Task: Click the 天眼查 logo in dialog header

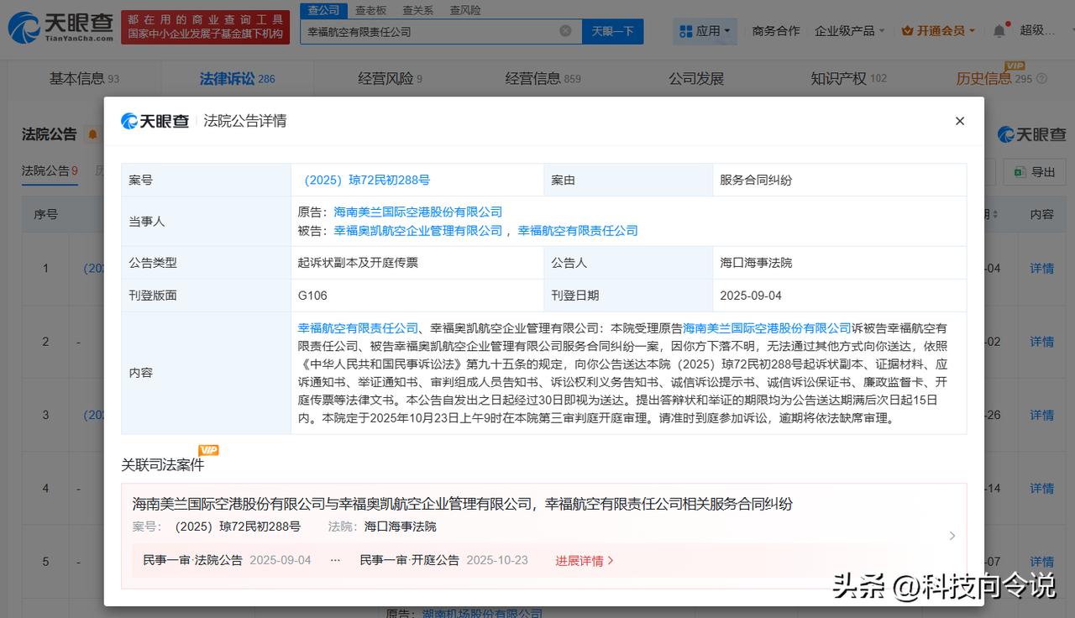Action: click(155, 121)
